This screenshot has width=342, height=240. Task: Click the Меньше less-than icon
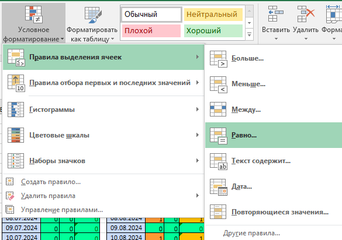(x=218, y=84)
